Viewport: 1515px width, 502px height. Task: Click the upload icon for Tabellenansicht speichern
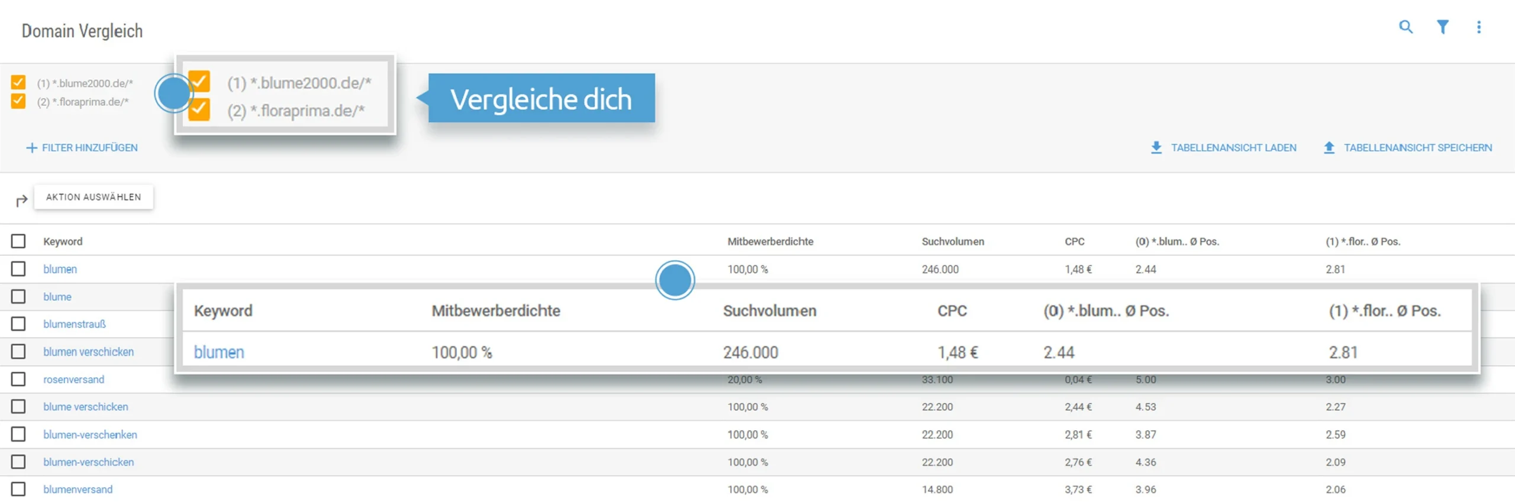pos(1329,148)
